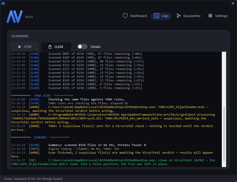Click the Settings gear icon
Viewport: 237px width, 182px height.
[x=210, y=16]
